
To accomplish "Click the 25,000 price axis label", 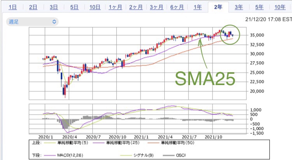I will [257, 73].
